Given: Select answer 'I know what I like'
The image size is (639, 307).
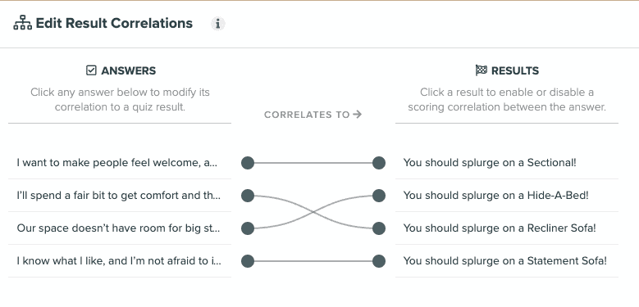Looking at the screenshot, I should pyautogui.click(x=120, y=261).
